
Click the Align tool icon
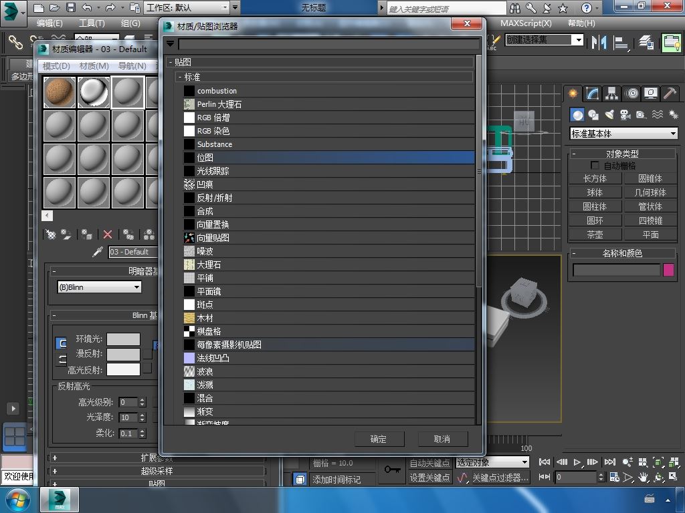click(x=620, y=42)
